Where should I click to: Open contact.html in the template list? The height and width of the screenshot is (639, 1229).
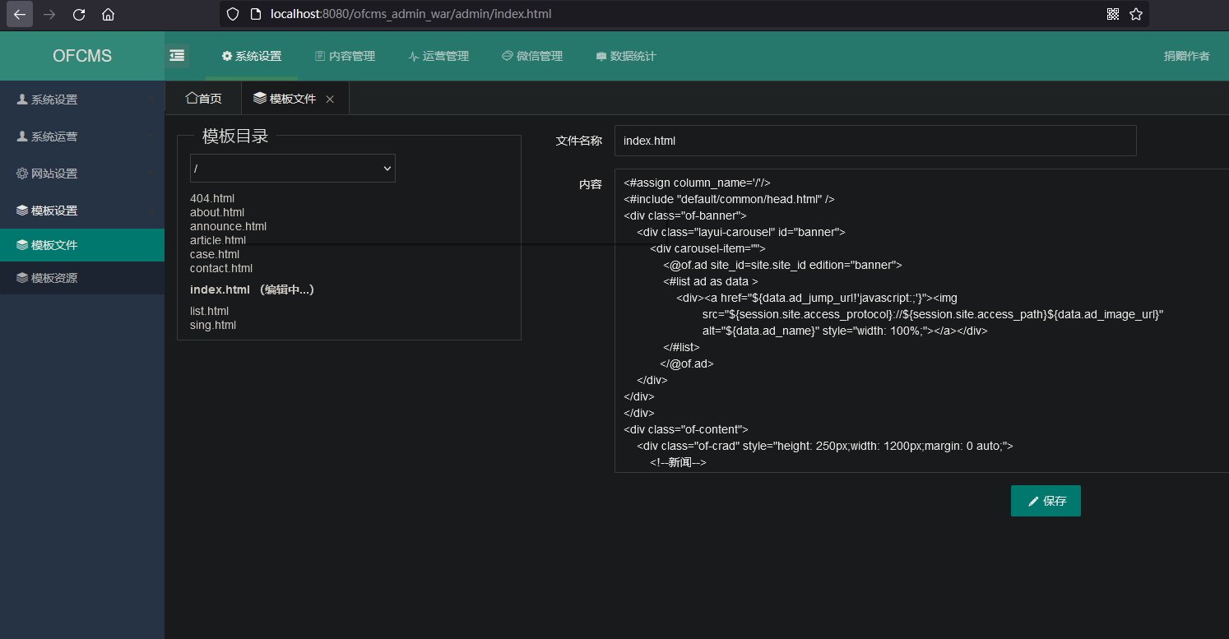221,268
